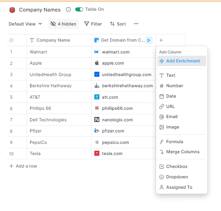Click the att.com domain cell
221x211 pixels.
(x=123, y=97)
